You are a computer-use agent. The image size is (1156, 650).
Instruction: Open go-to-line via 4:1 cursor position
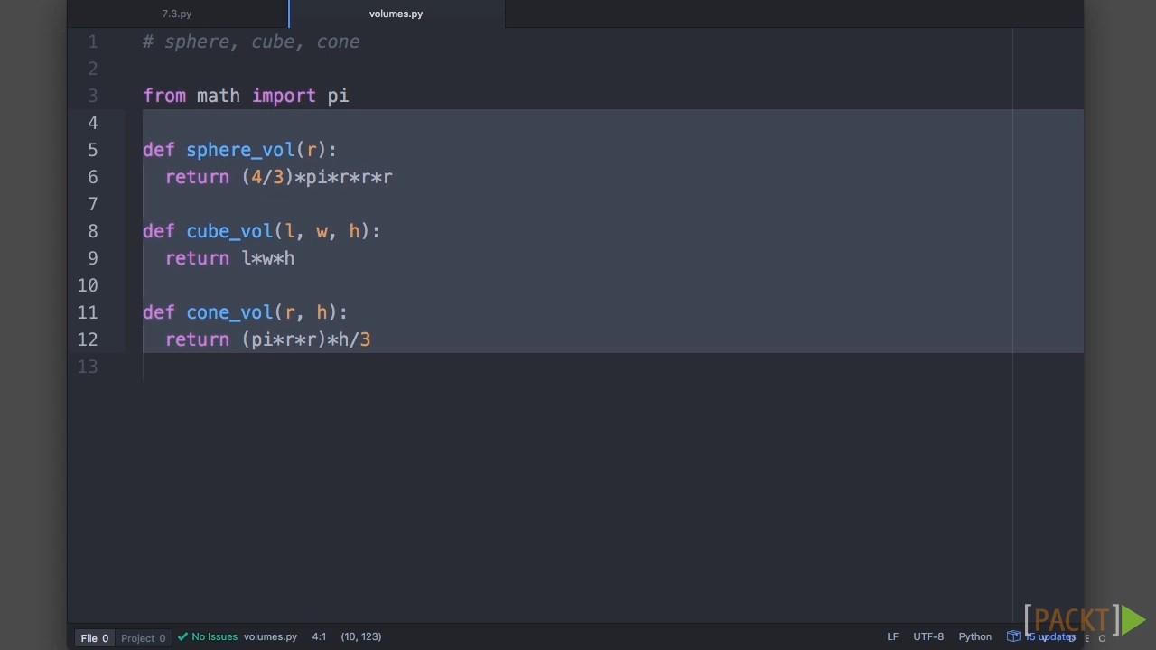point(319,636)
